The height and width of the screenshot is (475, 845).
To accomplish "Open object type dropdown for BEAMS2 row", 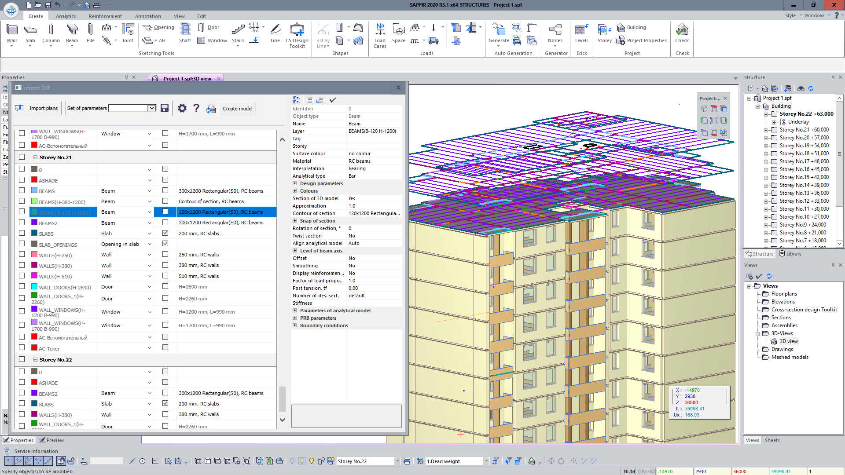I will click(149, 223).
